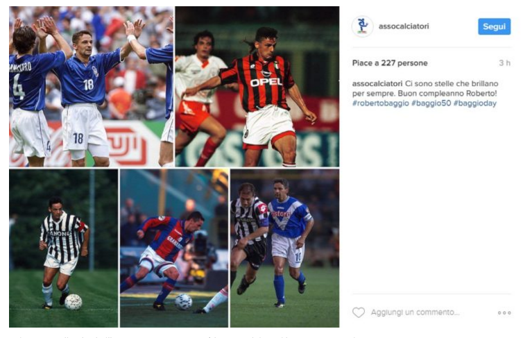Follow the account with Segui button
This screenshot has width=532, height=338.
(494, 26)
